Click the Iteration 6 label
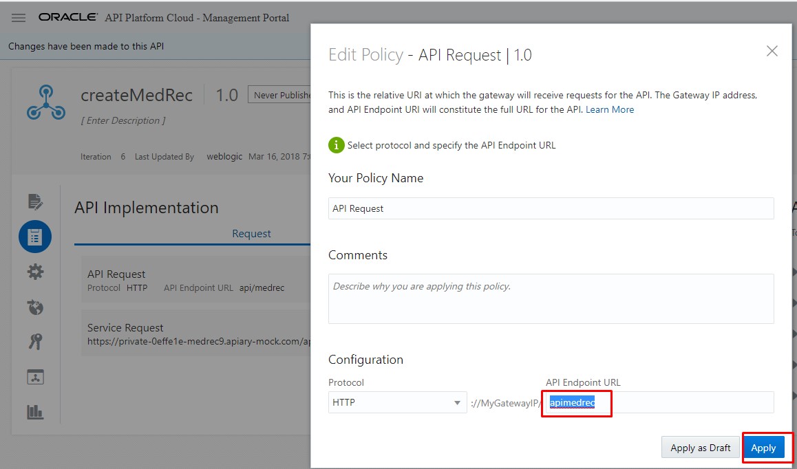The width and height of the screenshot is (797, 469). [103, 157]
